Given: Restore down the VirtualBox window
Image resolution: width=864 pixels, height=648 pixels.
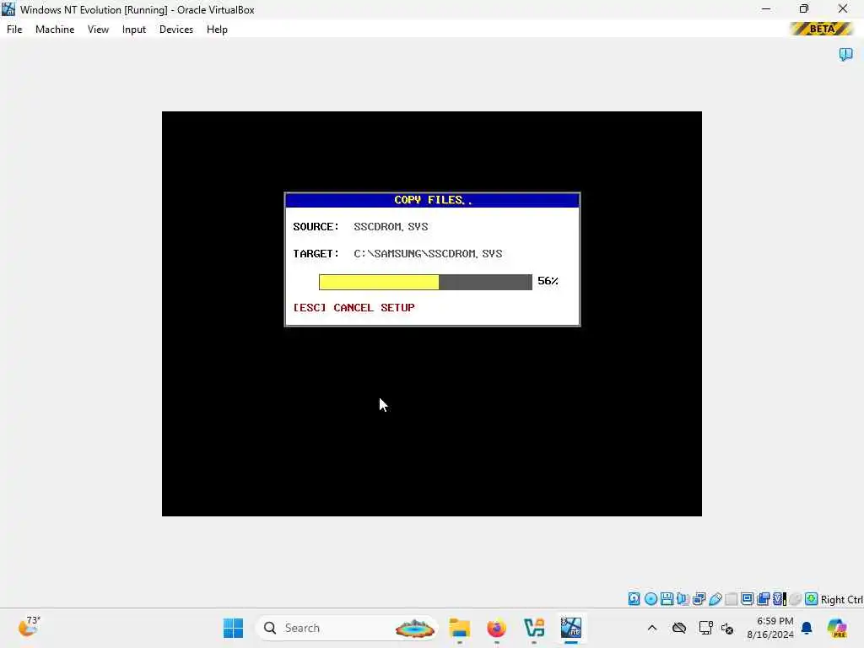Looking at the screenshot, I should [804, 9].
